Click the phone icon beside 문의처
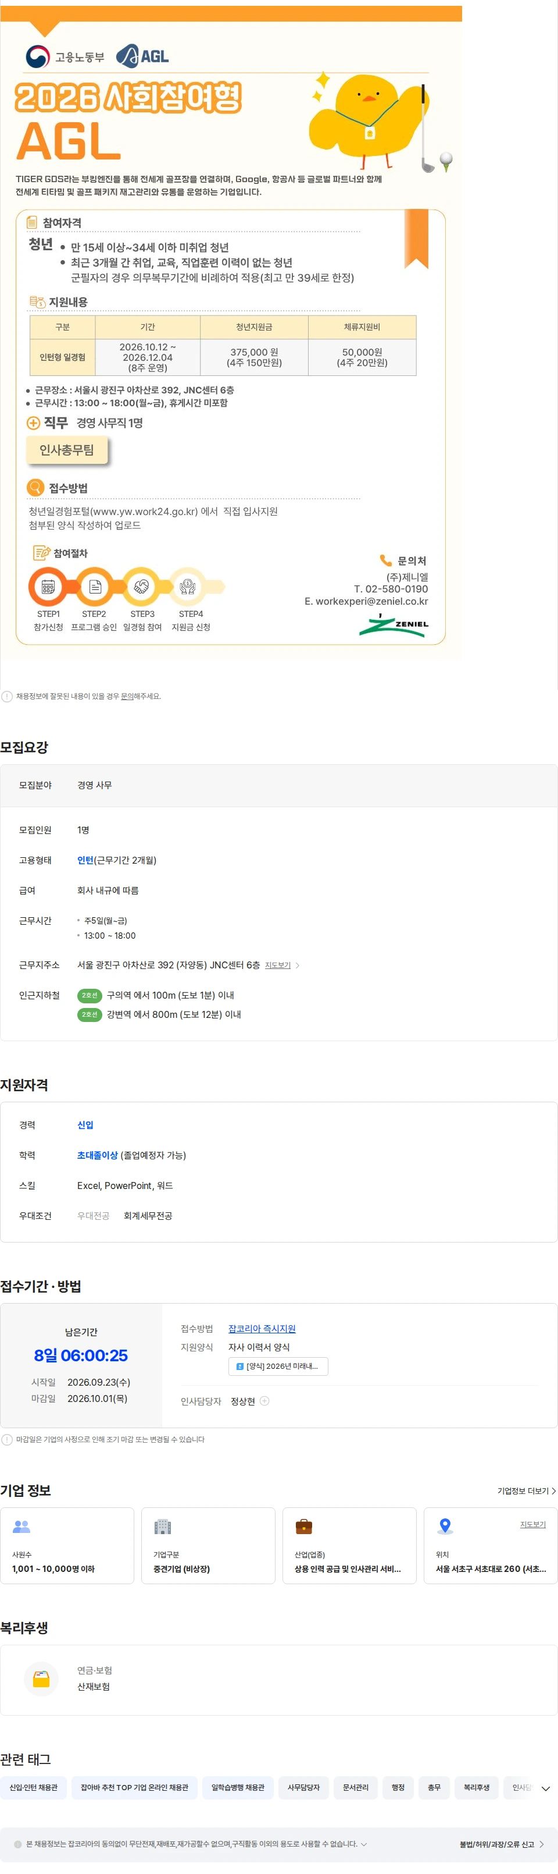 click(x=386, y=560)
